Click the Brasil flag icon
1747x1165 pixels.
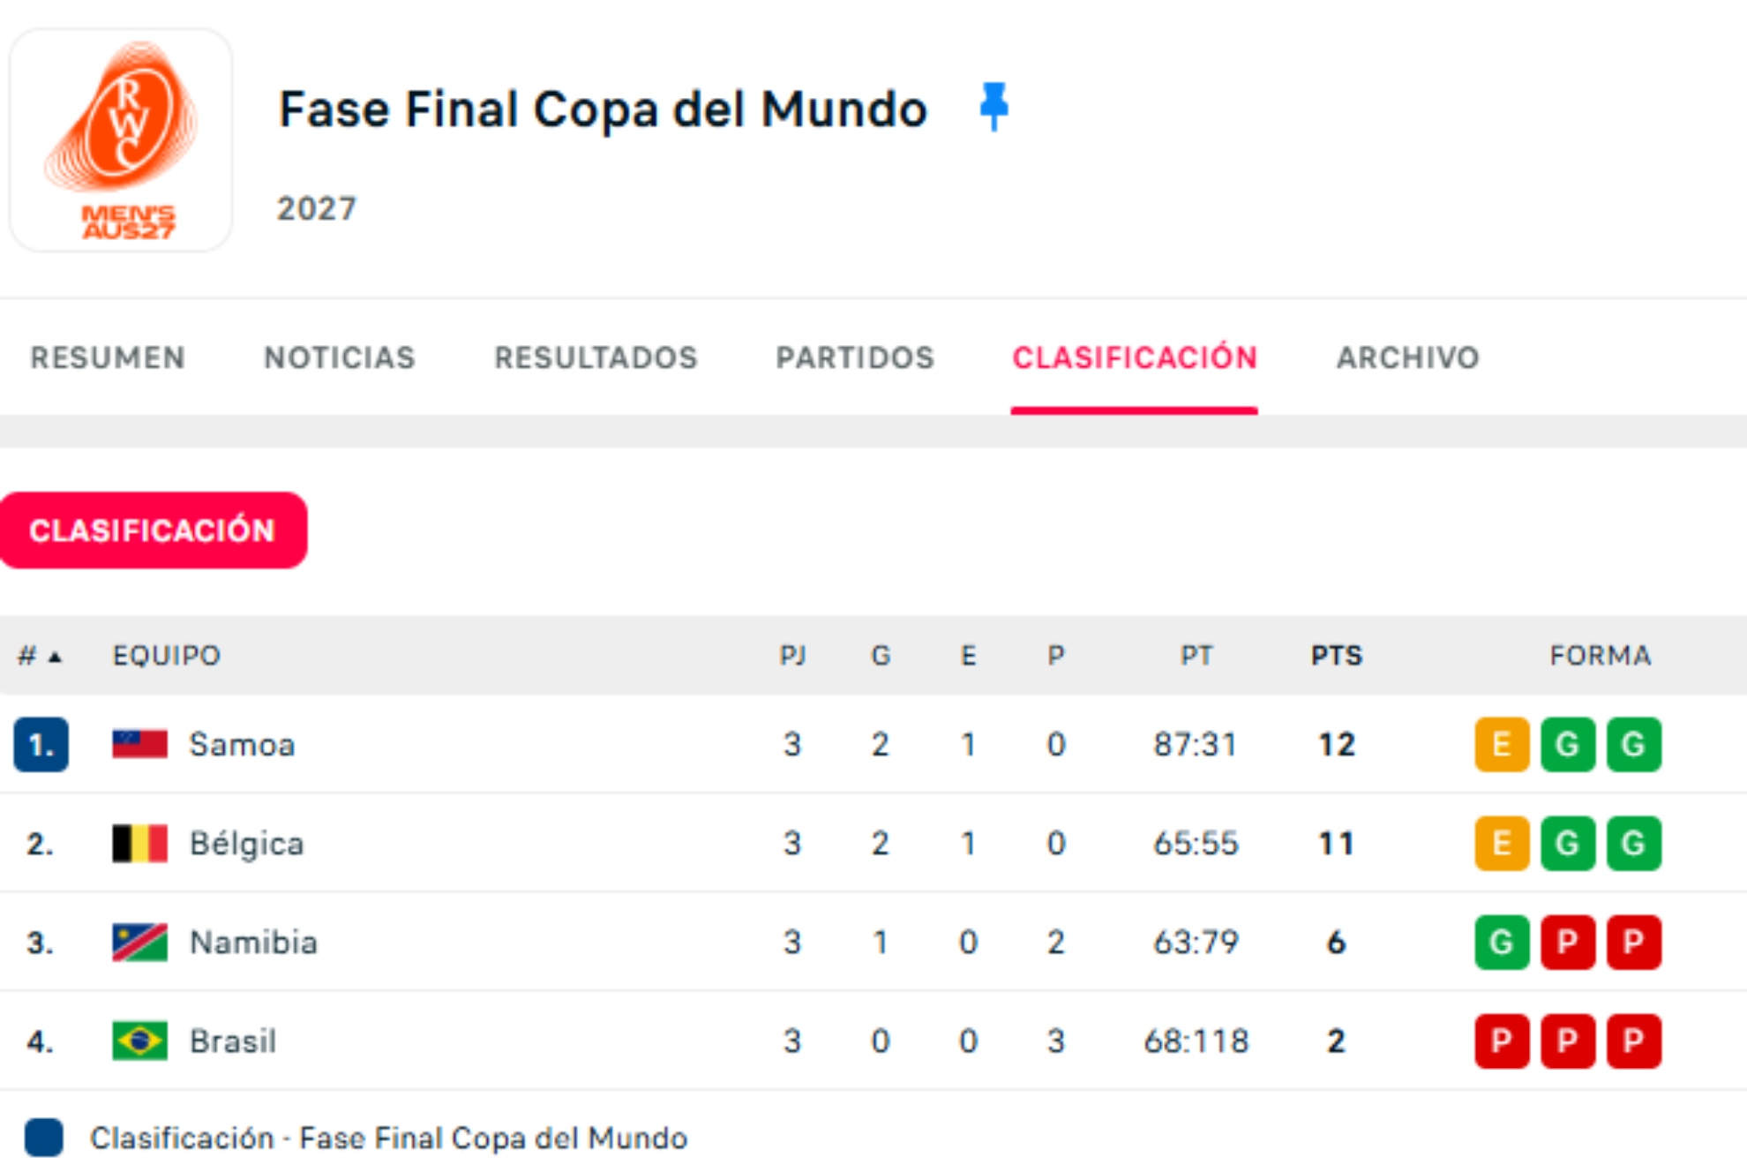pos(139,1041)
